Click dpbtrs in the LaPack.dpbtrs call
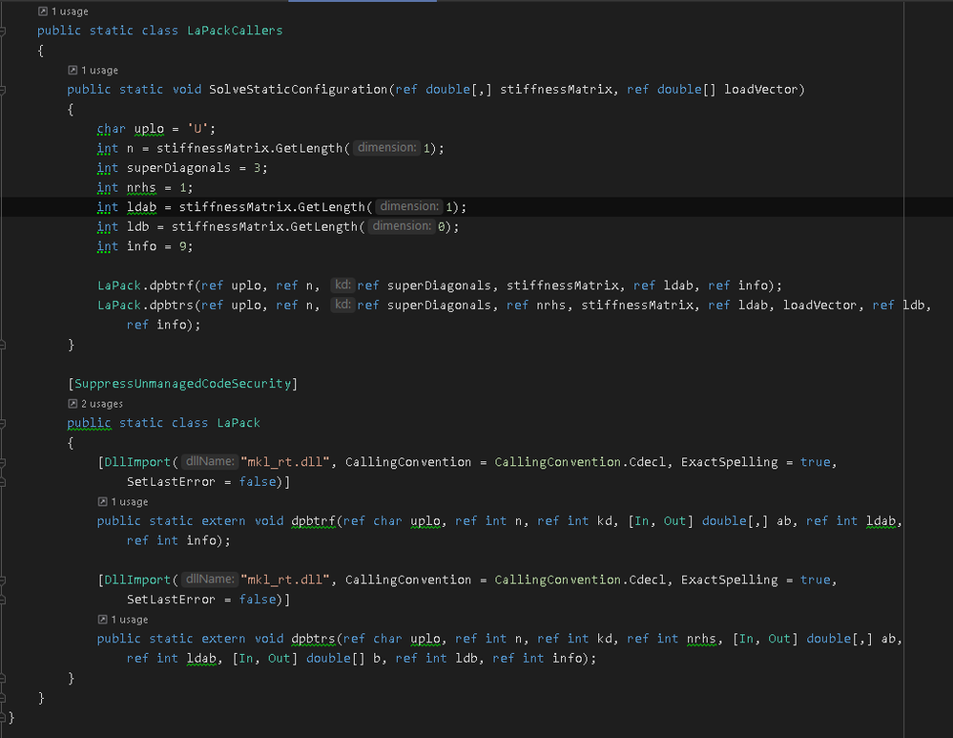This screenshot has width=953, height=738. [x=172, y=305]
